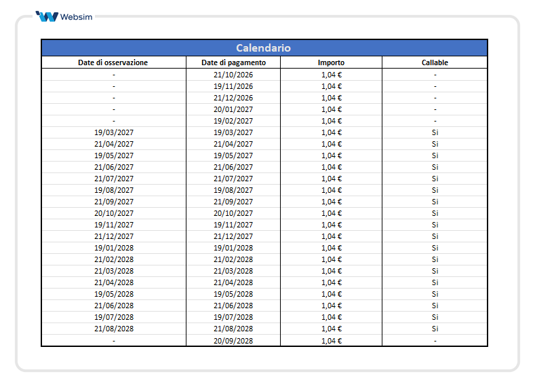Click the Date di pagamento column header
535x387 pixels.
tap(233, 62)
